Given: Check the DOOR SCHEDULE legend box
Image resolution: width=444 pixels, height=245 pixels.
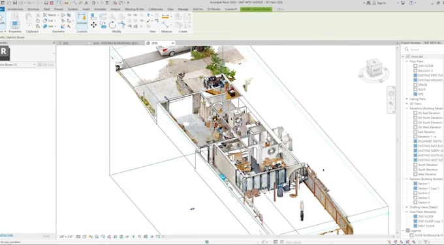Looking at the screenshot, I should coord(412,235).
